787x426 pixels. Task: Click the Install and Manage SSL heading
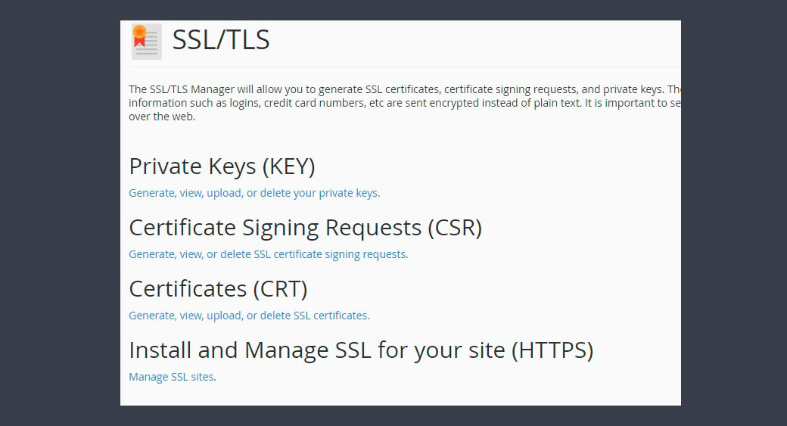(361, 350)
